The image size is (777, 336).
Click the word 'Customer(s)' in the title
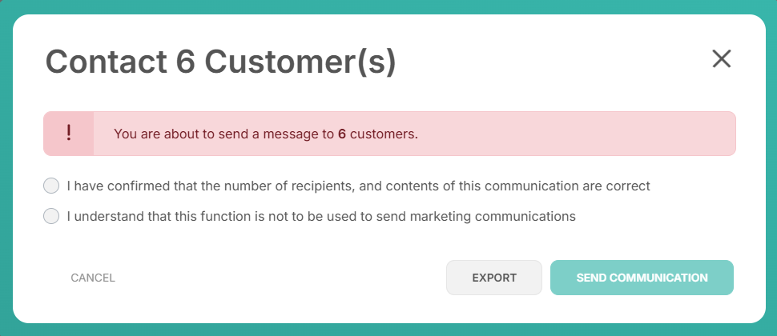click(x=300, y=62)
